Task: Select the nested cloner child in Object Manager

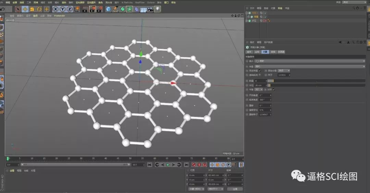Action: click(256, 17)
